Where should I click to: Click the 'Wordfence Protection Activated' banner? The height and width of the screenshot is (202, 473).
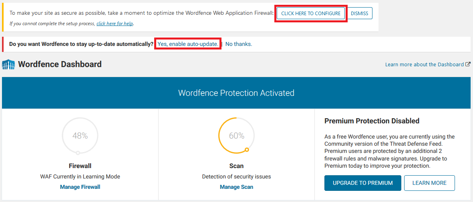click(x=236, y=93)
